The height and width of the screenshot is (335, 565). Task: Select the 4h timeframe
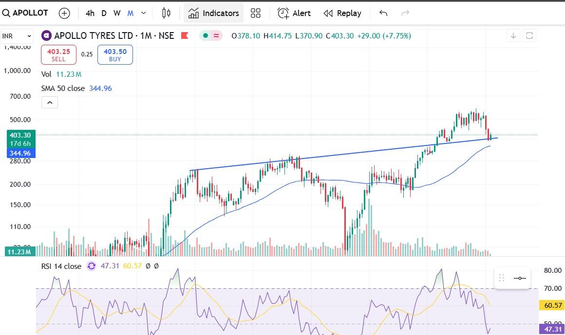(90, 13)
